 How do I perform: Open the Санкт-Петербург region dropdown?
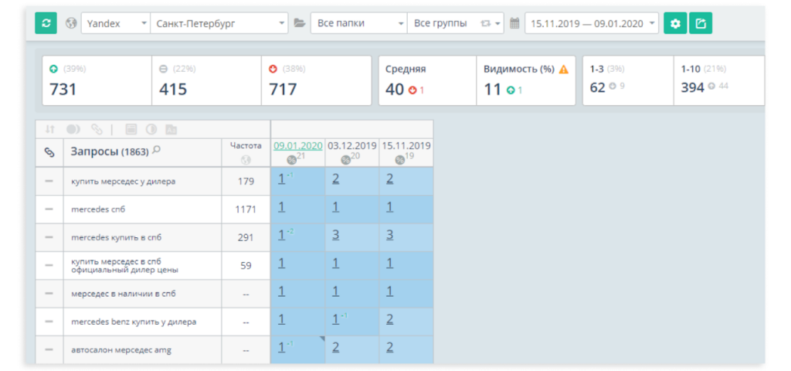[x=219, y=23]
